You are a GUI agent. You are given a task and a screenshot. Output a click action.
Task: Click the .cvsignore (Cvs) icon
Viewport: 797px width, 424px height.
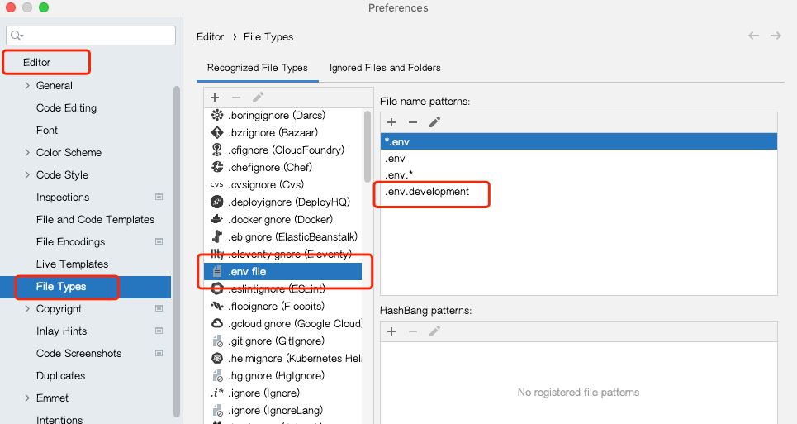217,184
